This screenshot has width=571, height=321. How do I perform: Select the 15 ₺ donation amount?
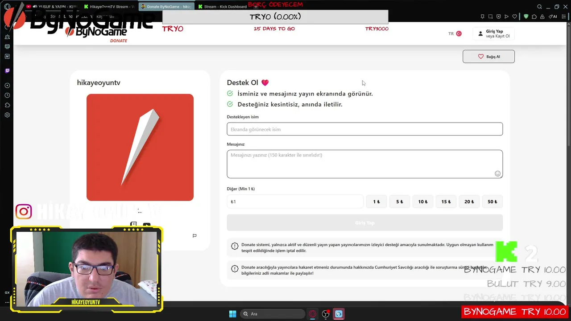pyautogui.click(x=446, y=202)
